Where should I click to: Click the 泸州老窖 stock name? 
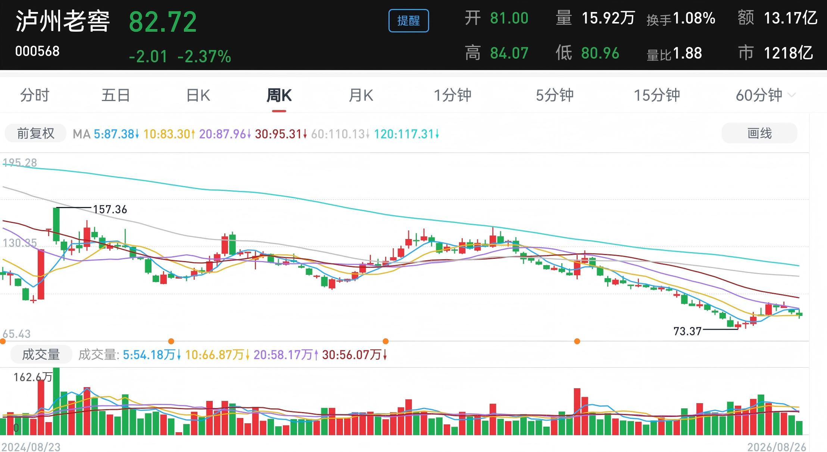coord(63,21)
